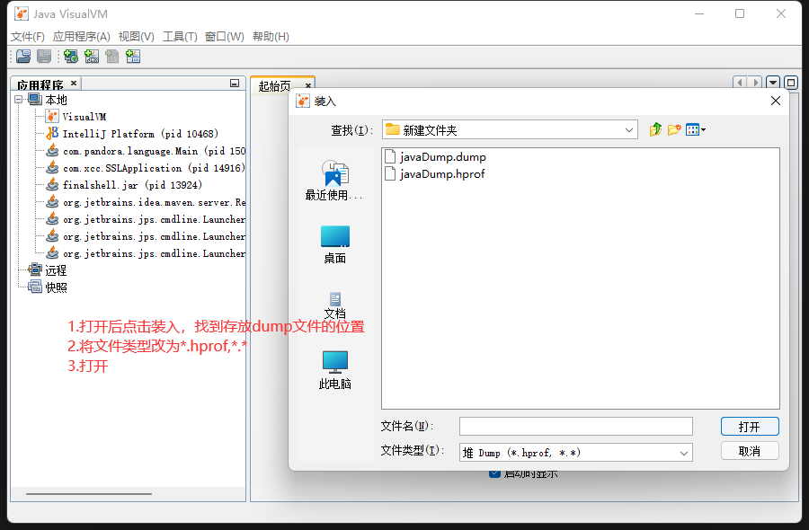Screen dimensions: 809x530
Task: Close the 起始页 tab
Action: pos(308,85)
